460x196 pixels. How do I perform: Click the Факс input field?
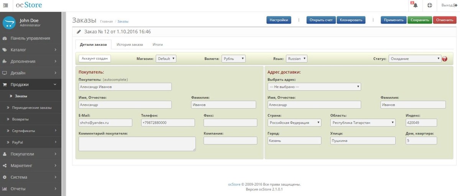230,123
